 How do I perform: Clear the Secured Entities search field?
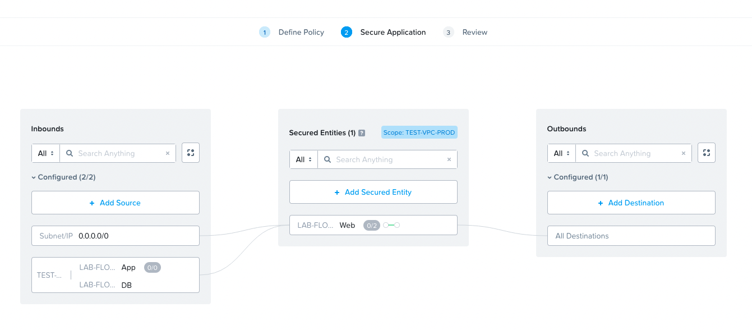(449, 159)
